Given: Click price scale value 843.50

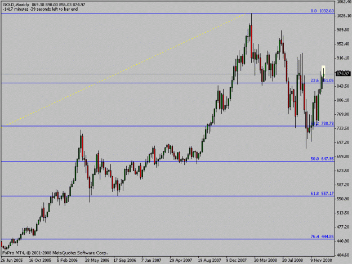Looking at the screenshot, I should click(344, 86).
